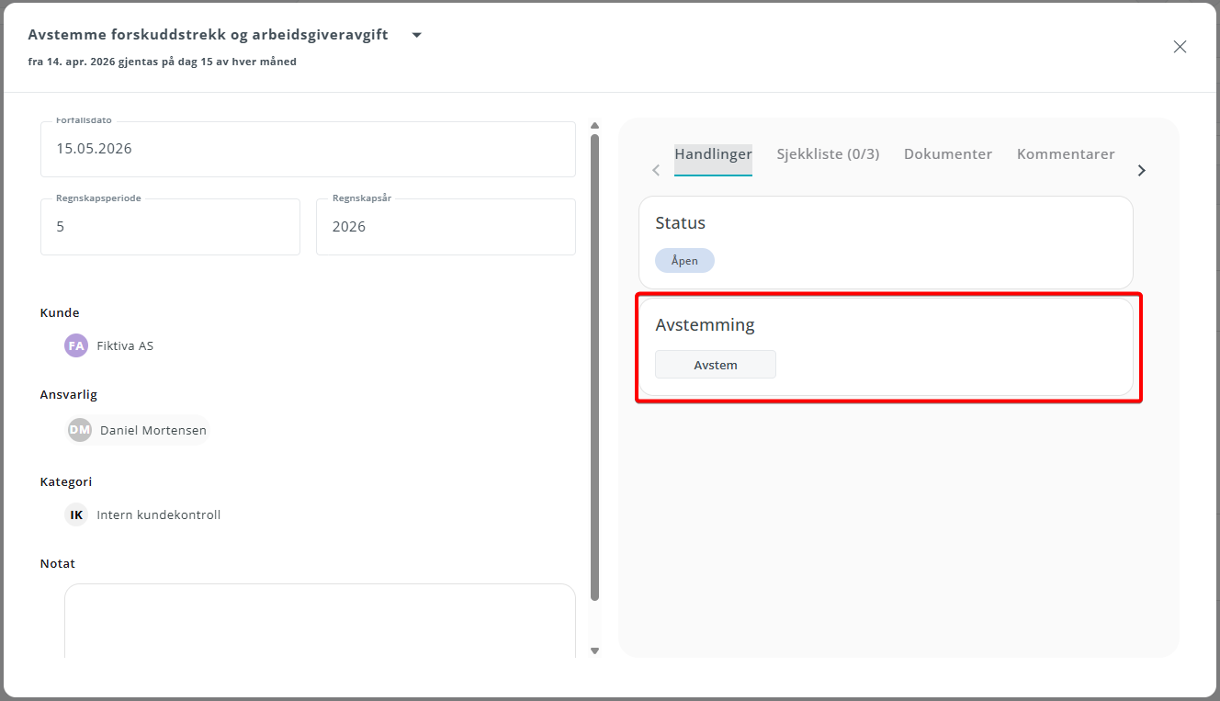Click the FA avatar icon for Fiktiva AS
Image resolution: width=1220 pixels, height=701 pixels.
point(76,345)
